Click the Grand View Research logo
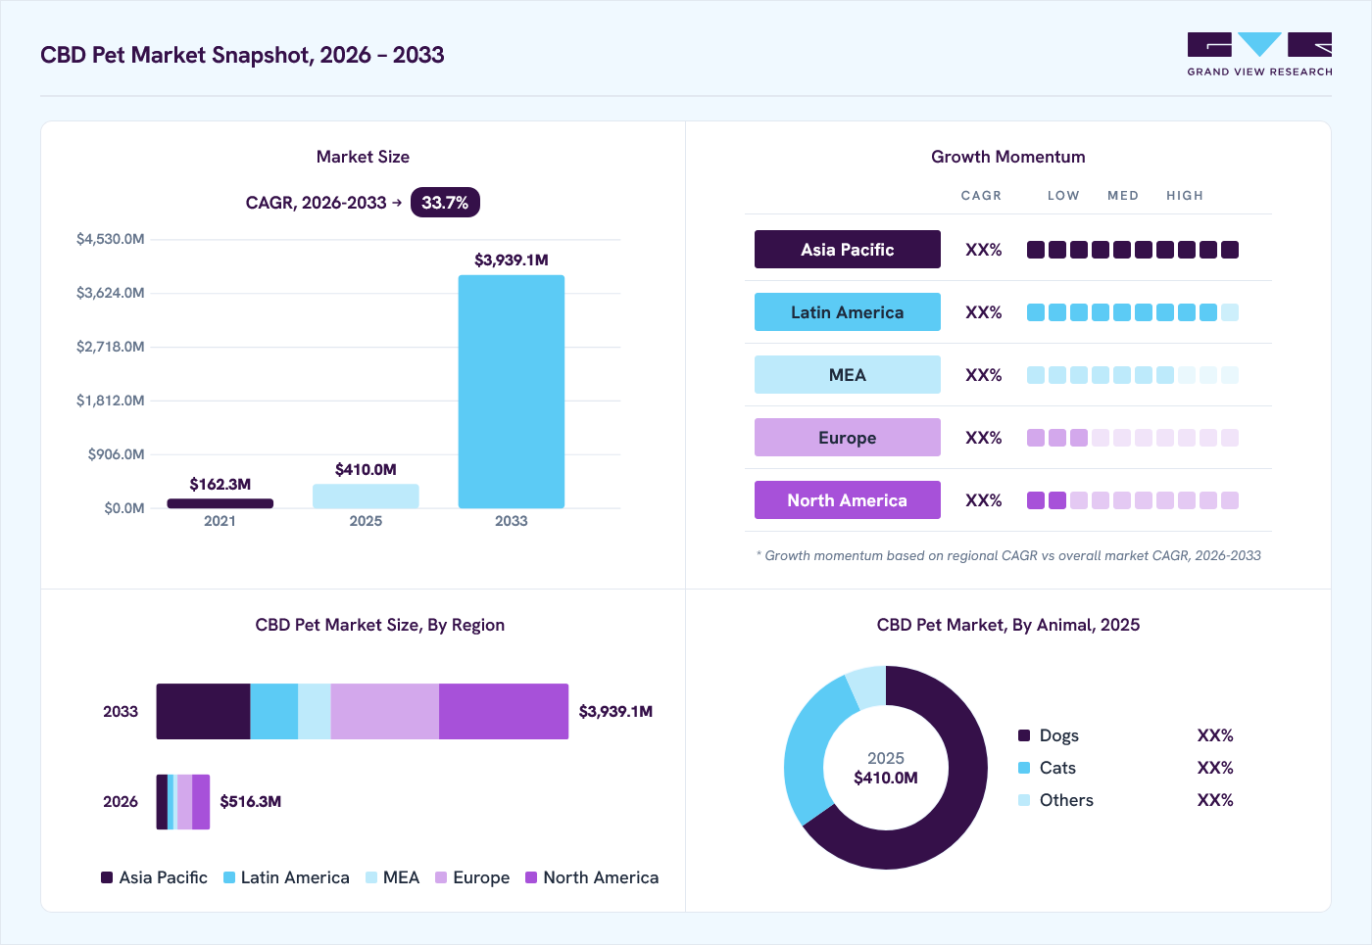The image size is (1372, 945). click(x=1259, y=55)
